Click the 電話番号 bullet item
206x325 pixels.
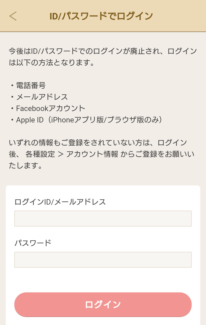click(x=31, y=85)
